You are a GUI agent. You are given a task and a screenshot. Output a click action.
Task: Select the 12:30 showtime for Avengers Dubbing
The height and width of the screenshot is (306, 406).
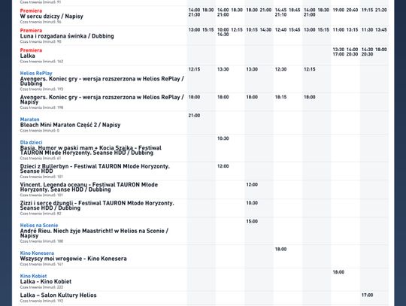tap(280, 69)
